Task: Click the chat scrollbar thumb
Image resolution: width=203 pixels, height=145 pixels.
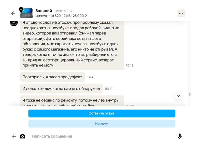Action: tap(189, 94)
